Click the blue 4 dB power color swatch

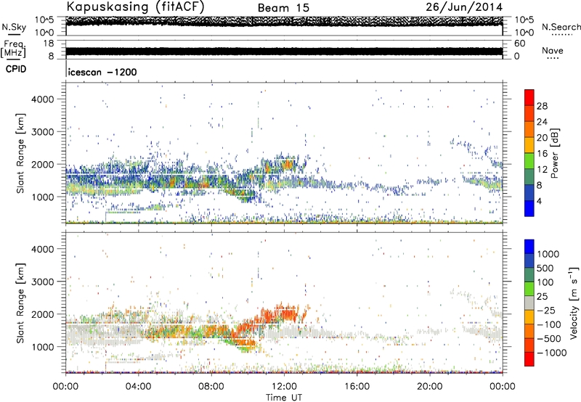[x=529, y=208]
